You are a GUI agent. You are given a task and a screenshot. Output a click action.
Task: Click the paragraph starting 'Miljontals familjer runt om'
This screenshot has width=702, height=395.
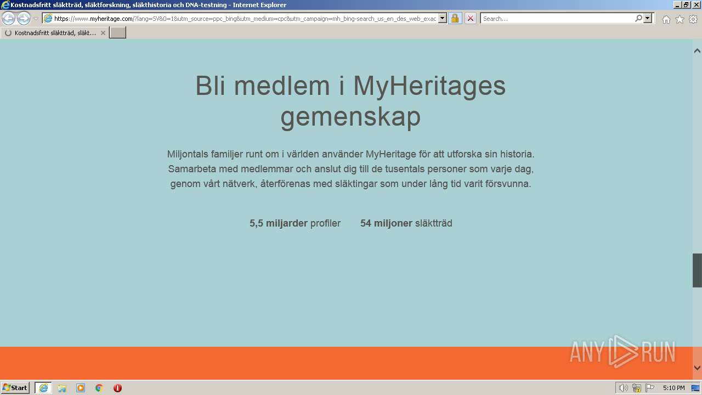(351, 169)
